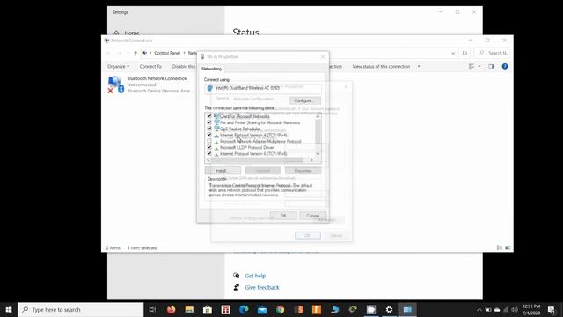Switch to details view in the status bar
This screenshot has height=317, width=563.
[x=500, y=247]
